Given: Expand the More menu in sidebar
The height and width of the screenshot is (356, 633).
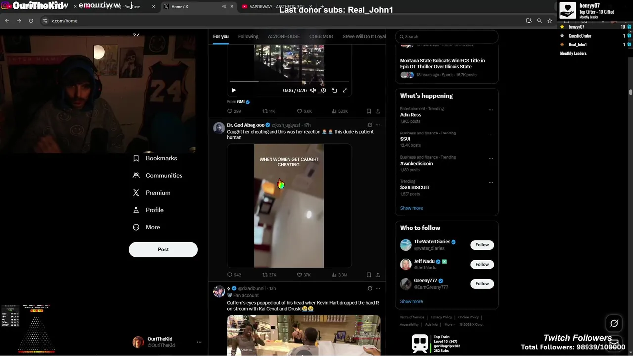Looking at the screenshot, I should [x=146, y=227].
